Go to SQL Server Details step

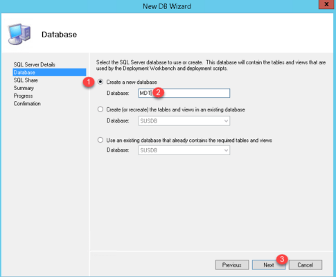[35, 64]
